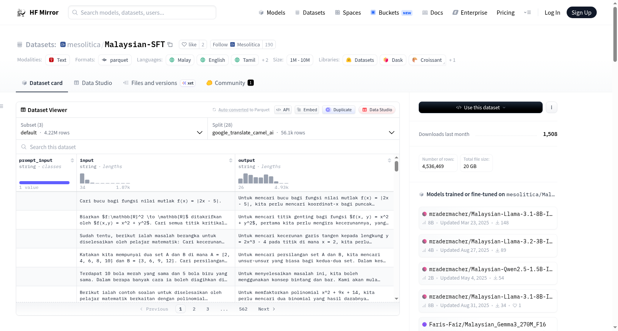The width and height of the screenshot is (618, 331).
Task: Open the Use this dataset dropdown
Action: [x=480, y=107]
